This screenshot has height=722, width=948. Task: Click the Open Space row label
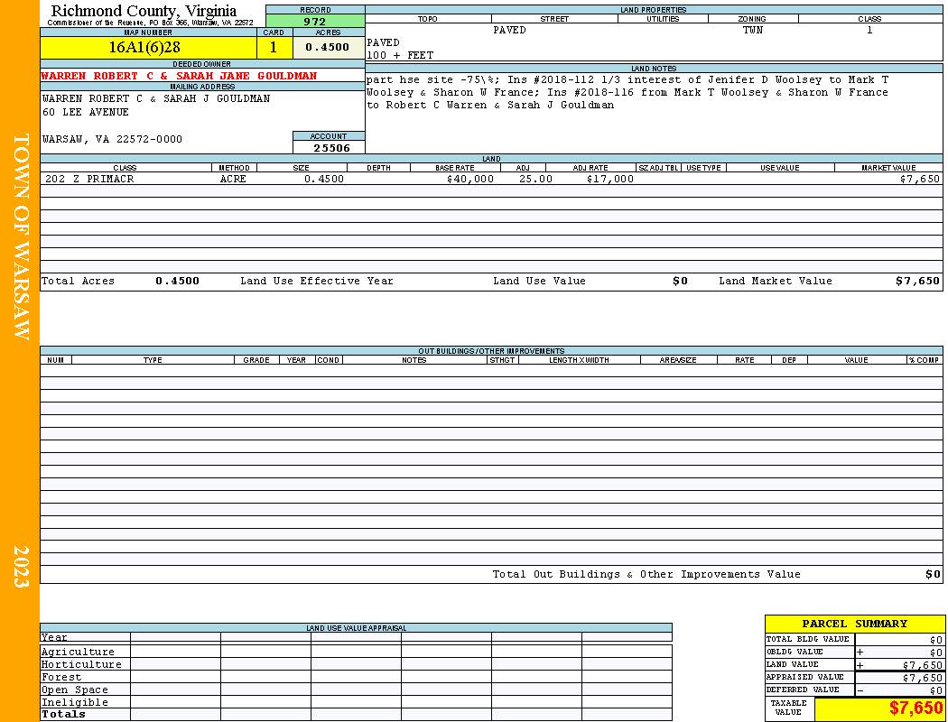(74, 690)
